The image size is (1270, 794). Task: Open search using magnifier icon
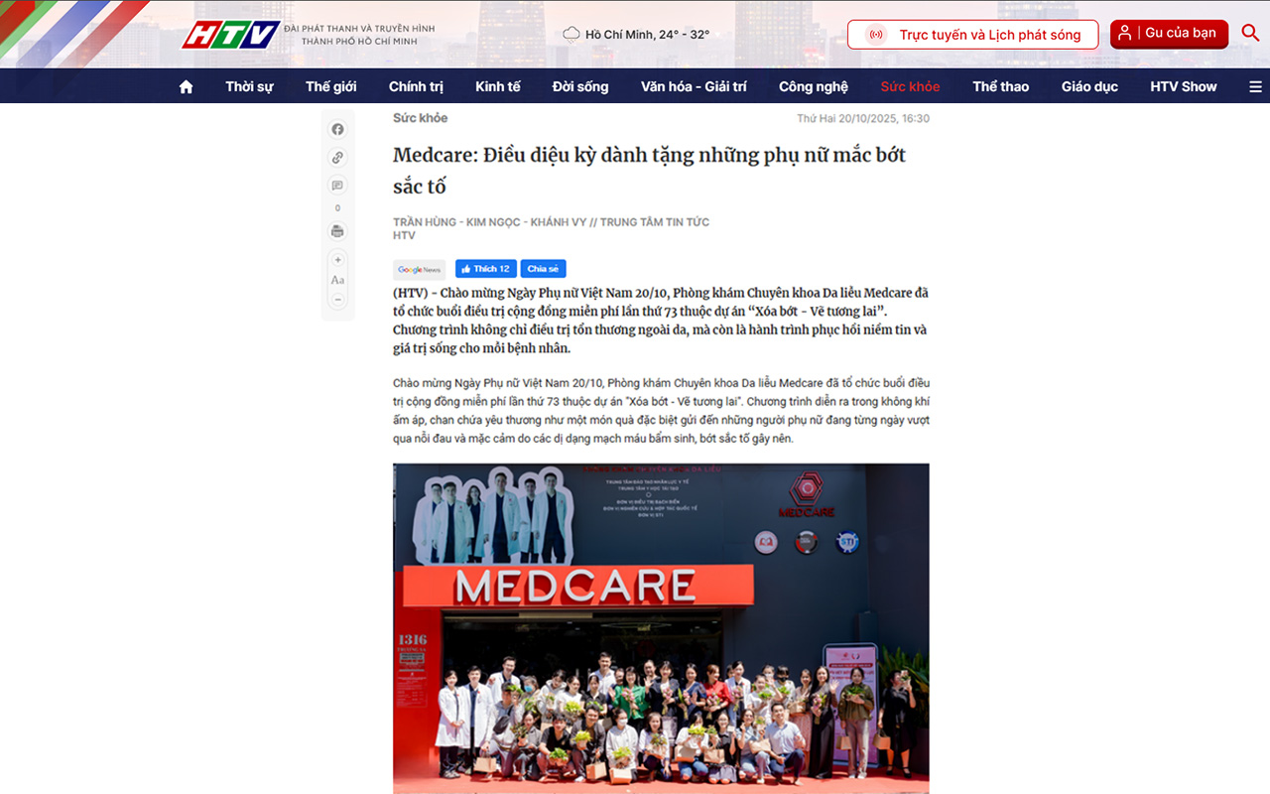(1250, 34)
